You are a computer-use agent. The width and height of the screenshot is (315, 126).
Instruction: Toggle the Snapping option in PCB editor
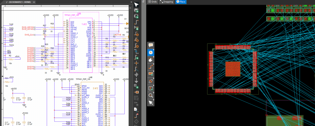[x=166, y=2]
